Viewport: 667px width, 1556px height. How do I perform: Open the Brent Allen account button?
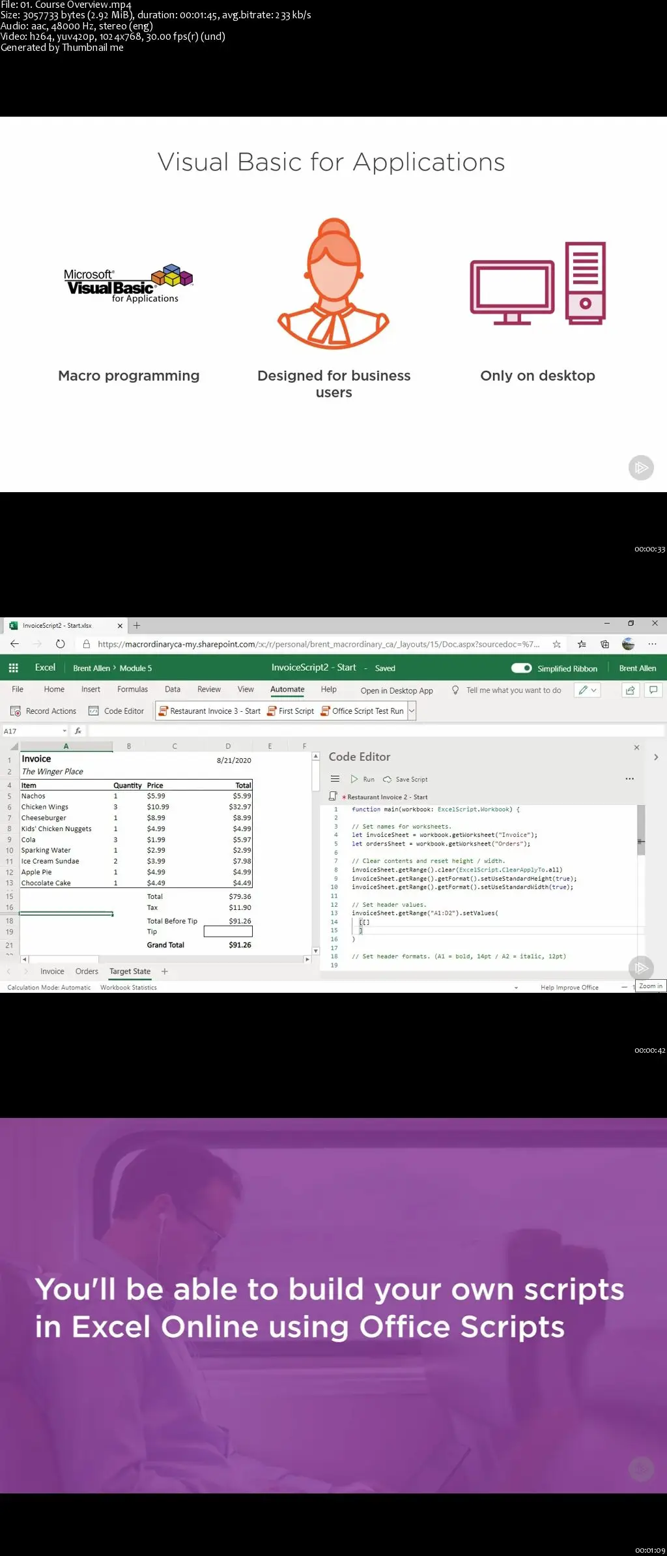pos(638,668)
